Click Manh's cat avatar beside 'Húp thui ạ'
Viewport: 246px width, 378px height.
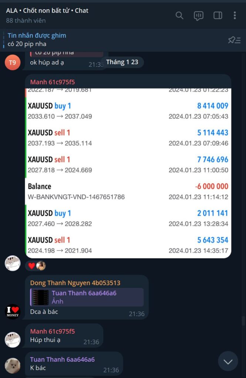(x=13, y=340)
